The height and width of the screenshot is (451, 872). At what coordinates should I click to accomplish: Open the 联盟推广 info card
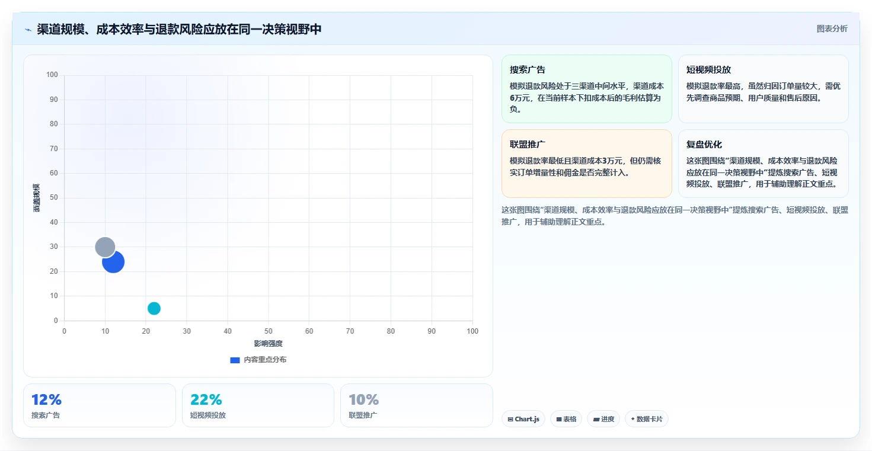(x=587, y=164)
